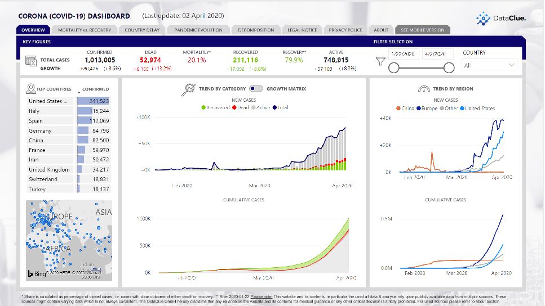The image size is (545, 306).
Task: Click the filter funnel icon
Action: [381, 61]
